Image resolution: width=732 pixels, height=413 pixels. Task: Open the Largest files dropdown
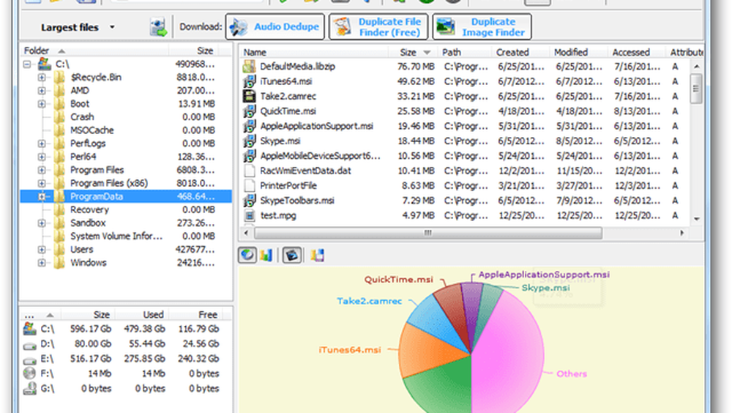point(112,28)
